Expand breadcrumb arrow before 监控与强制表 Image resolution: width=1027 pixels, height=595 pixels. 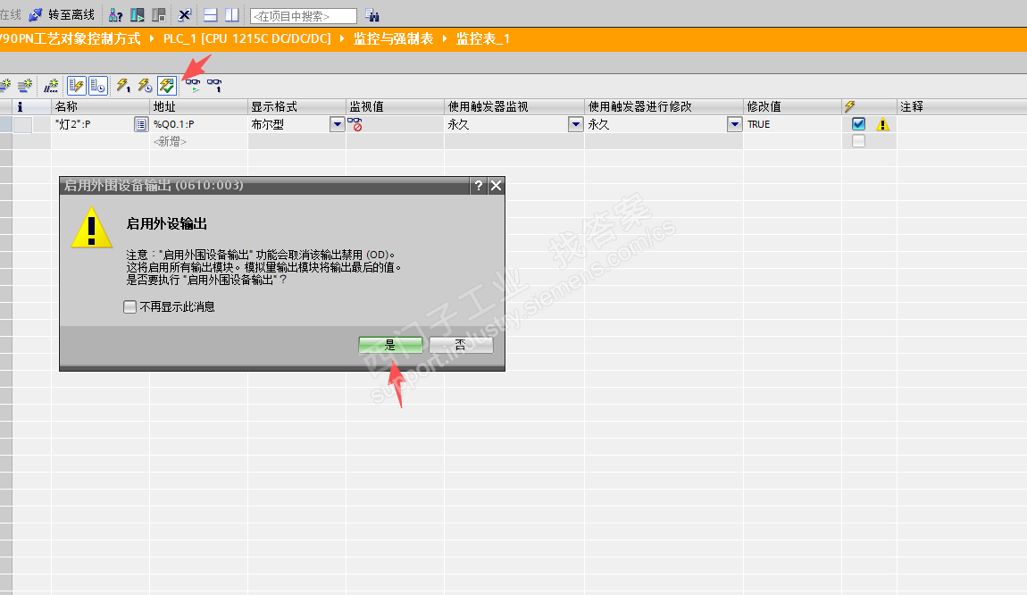[x=342, y=38]
